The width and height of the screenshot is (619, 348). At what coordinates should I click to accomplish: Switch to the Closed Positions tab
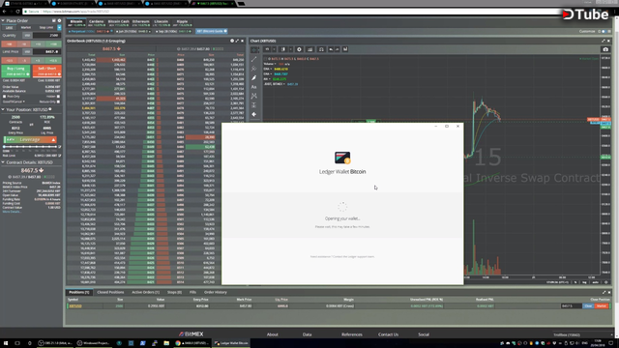[110, 292]
